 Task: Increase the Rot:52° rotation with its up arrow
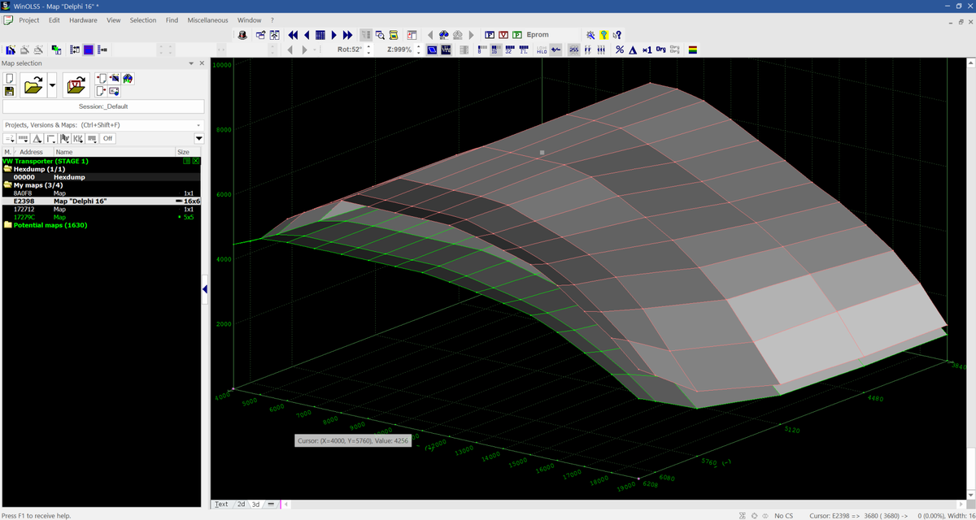368,46
